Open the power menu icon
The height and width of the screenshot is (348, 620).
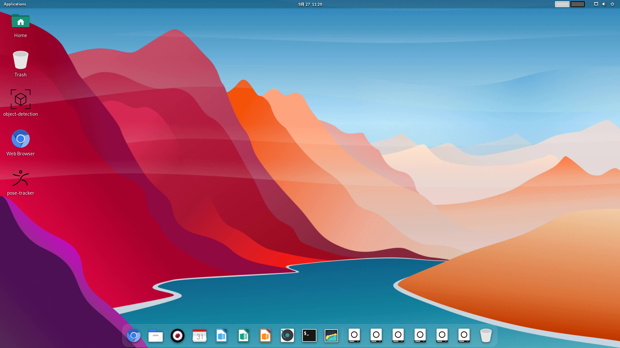pos(612,4)
